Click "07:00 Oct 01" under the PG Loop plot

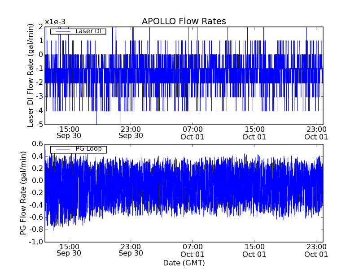click(193, 251)
